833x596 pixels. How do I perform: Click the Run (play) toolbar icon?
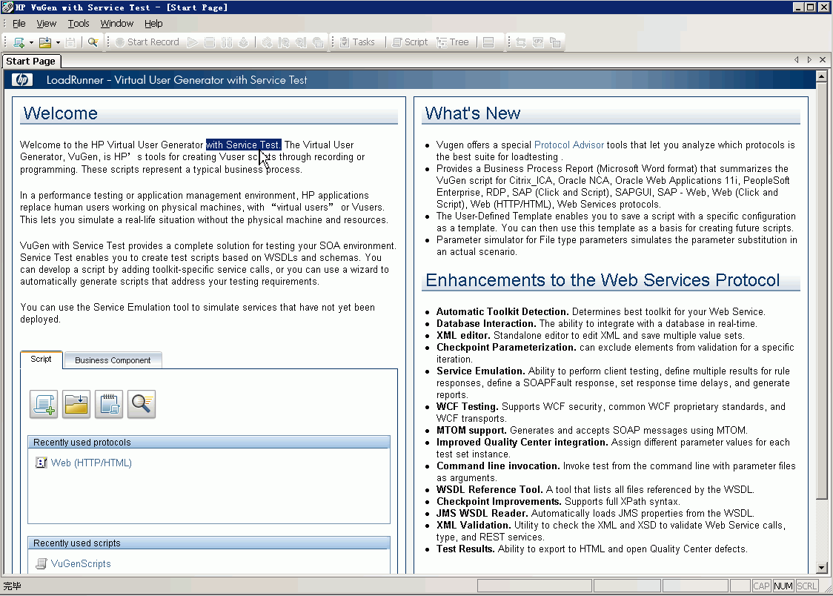click(192, 42)
